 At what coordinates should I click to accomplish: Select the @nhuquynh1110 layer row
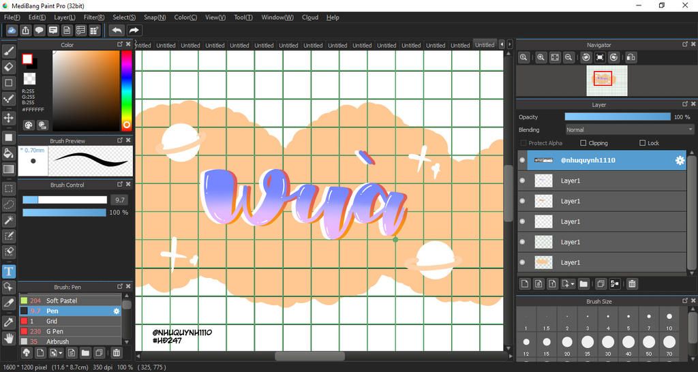click(602, 160)
